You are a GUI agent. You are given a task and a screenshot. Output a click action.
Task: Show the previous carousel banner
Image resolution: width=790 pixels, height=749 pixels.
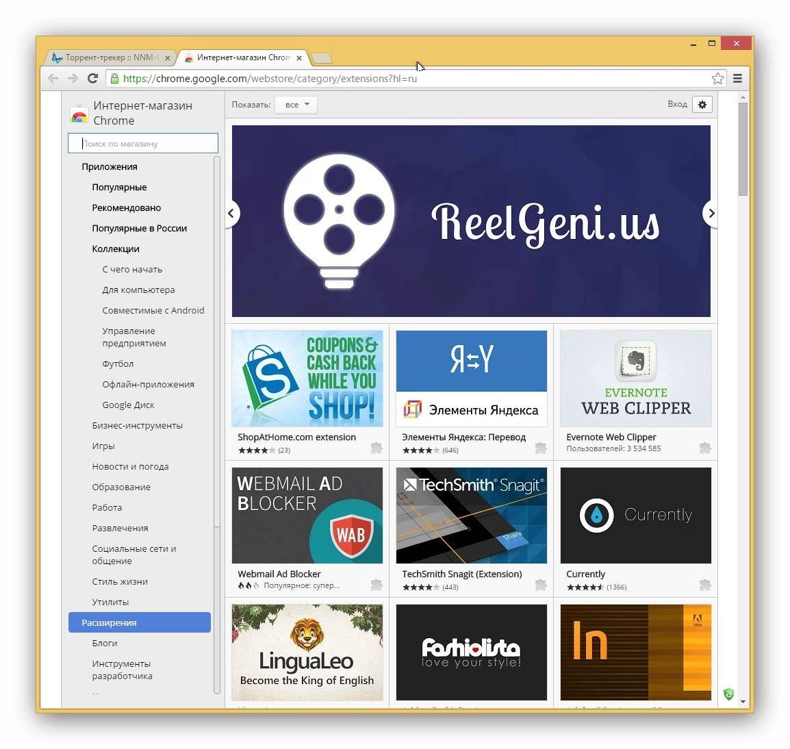pos(231,213)
